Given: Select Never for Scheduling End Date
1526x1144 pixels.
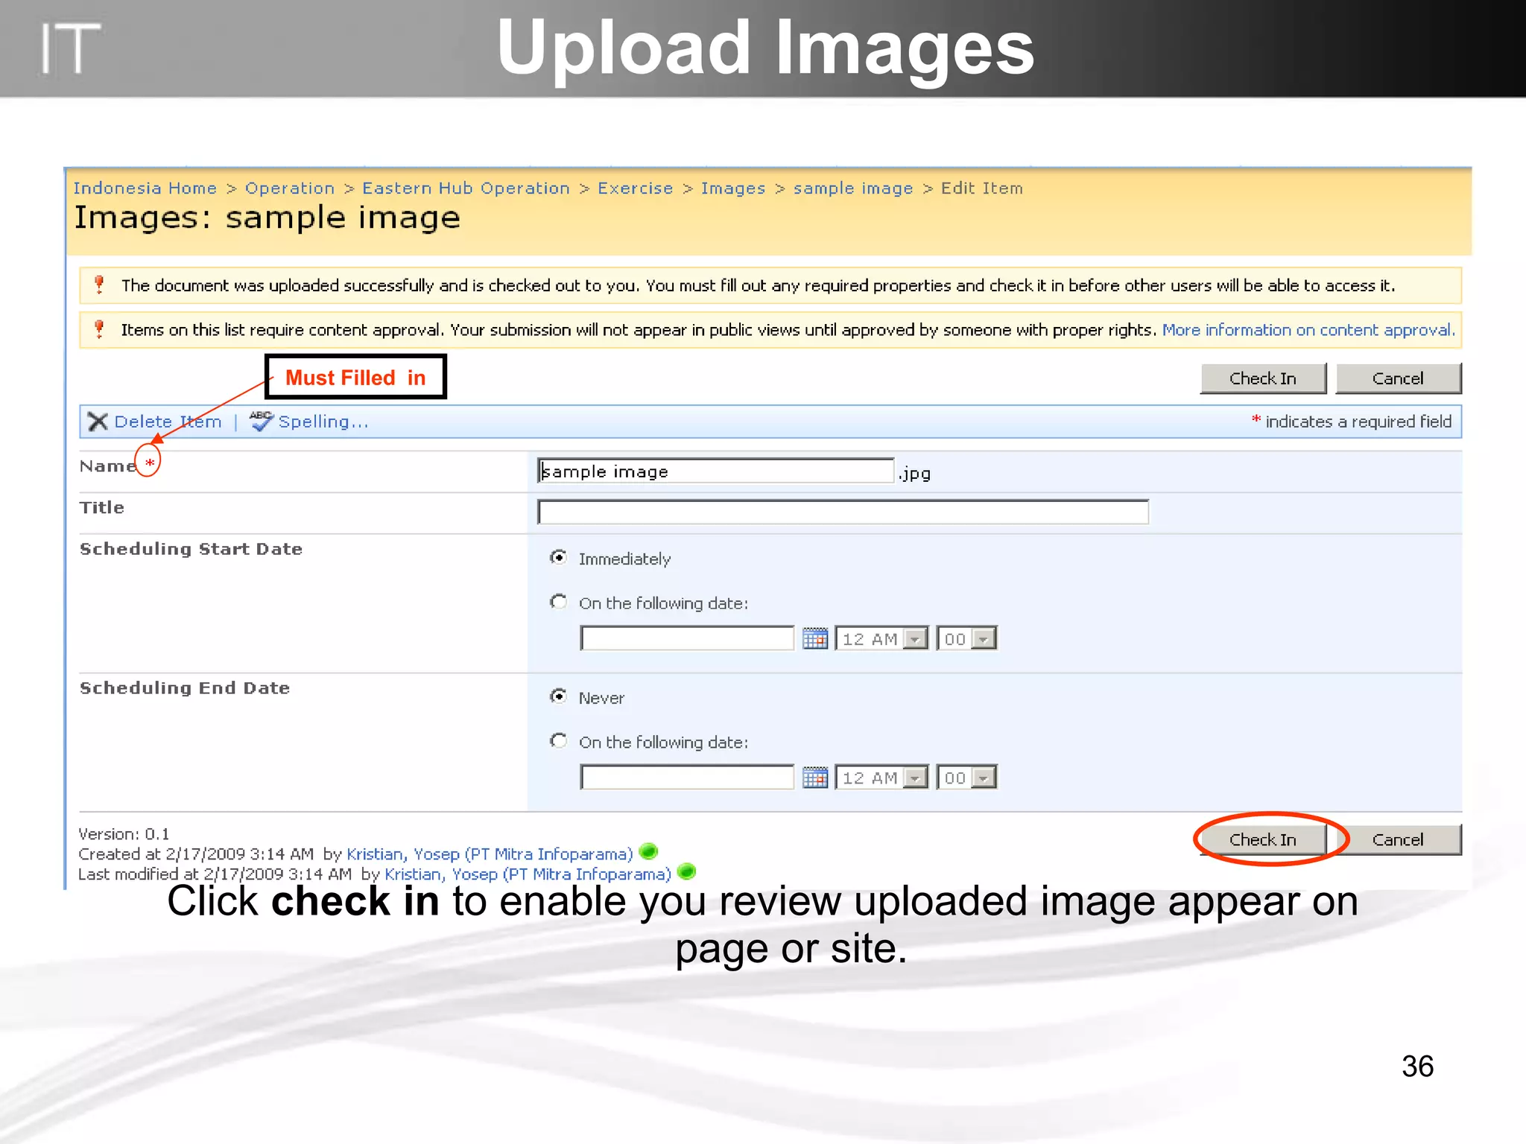Looking at the screenshot, I should click(558, 696).
